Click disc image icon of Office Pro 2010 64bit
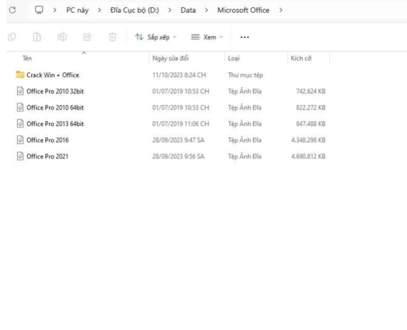Screen dimensions: 407x330 pyautogui.click(x=20, y=107)
